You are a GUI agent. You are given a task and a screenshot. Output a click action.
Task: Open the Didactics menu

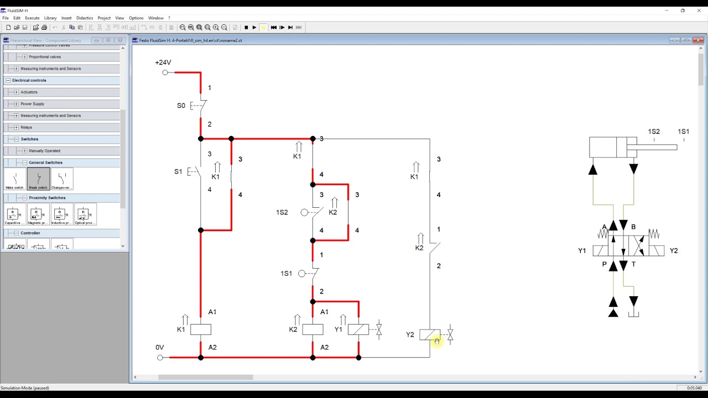[85, 18]
